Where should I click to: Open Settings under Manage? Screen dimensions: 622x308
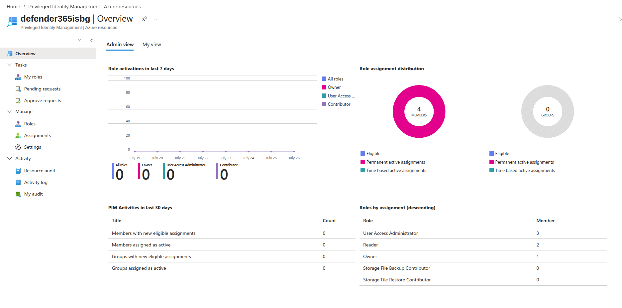point(33,147)
